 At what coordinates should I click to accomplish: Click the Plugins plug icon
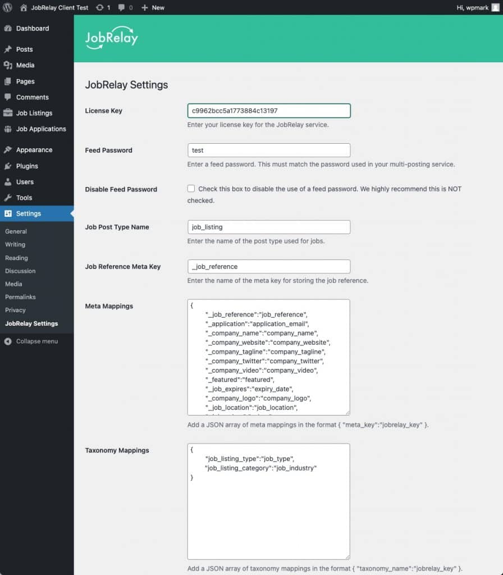click(x=8, y=166)
